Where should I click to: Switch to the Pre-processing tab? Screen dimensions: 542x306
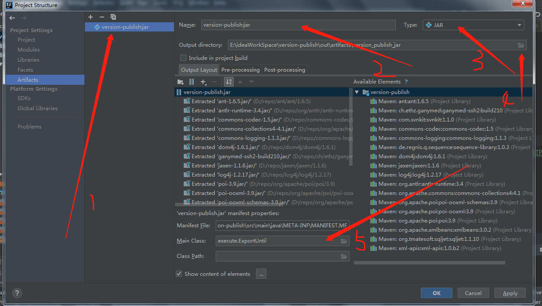tap(241, 70)
